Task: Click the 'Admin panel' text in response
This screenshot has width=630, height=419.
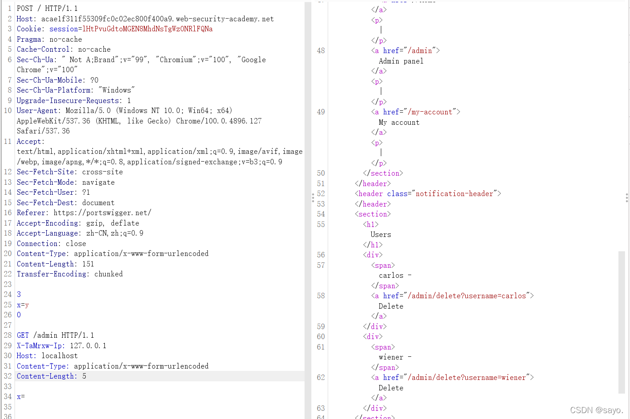Action: [401, 61]
